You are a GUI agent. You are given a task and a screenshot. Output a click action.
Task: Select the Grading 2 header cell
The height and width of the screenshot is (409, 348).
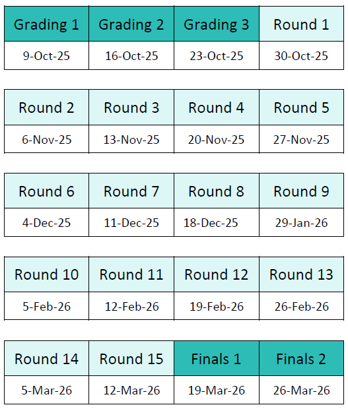[x=131, y=24]
